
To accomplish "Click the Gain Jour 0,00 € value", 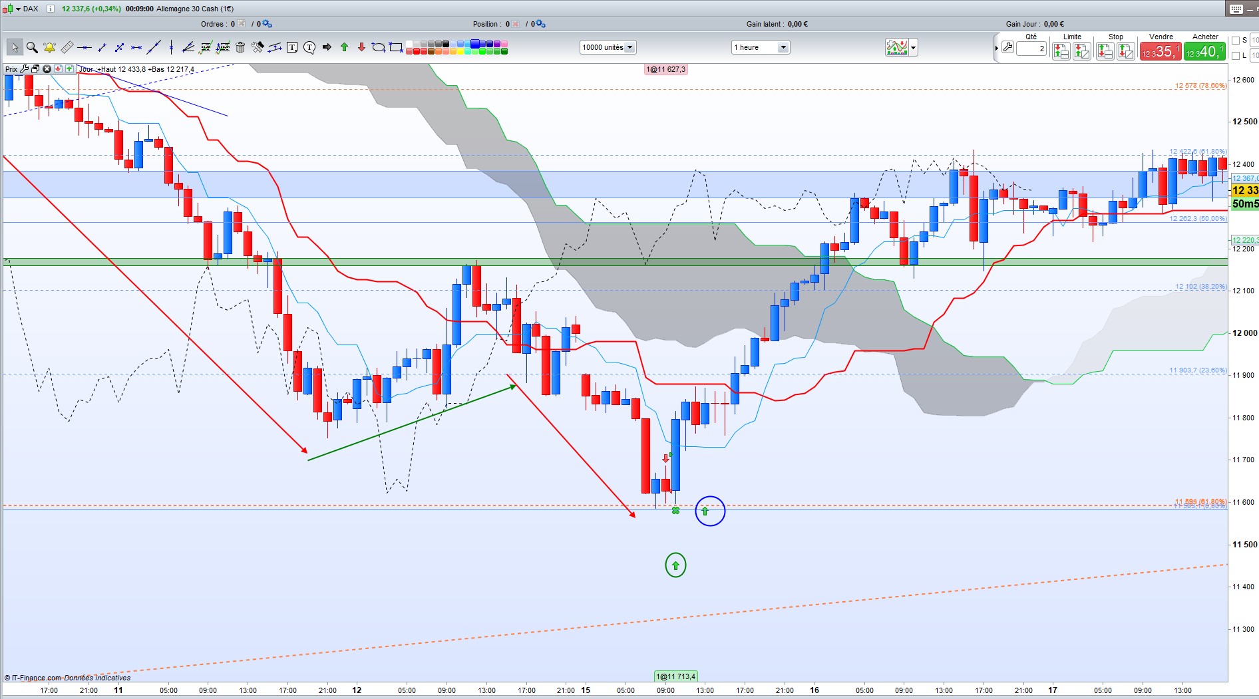I will coord(1054,24).
